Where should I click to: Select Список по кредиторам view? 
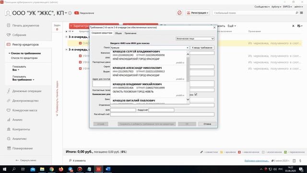coord(24,58)
